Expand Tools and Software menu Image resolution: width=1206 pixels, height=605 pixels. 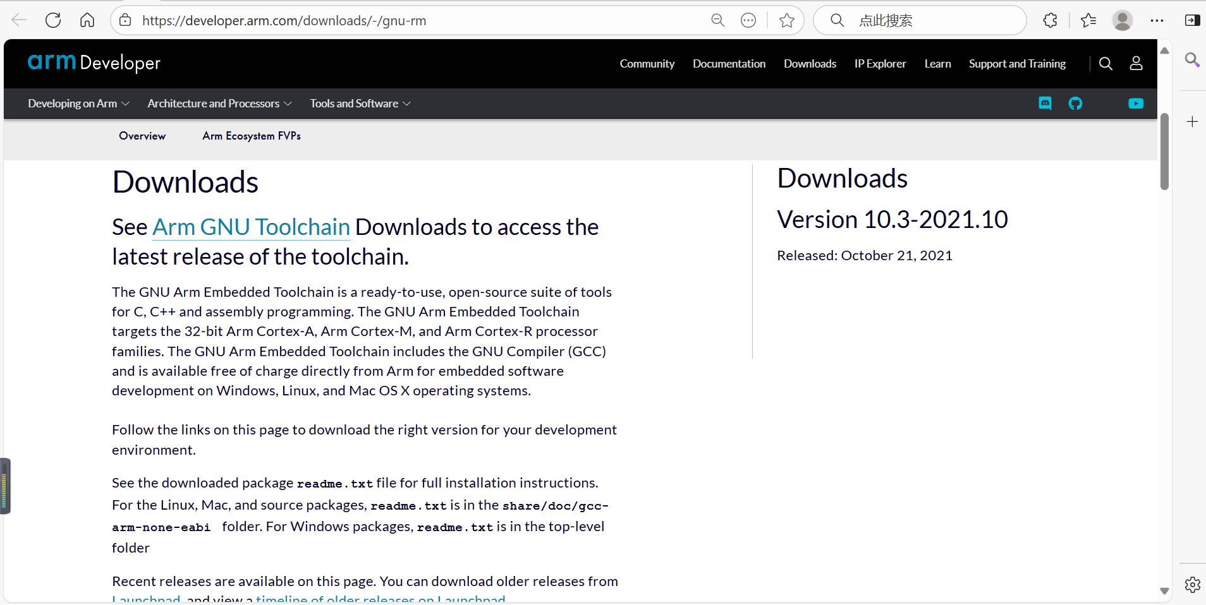(360, 104)
